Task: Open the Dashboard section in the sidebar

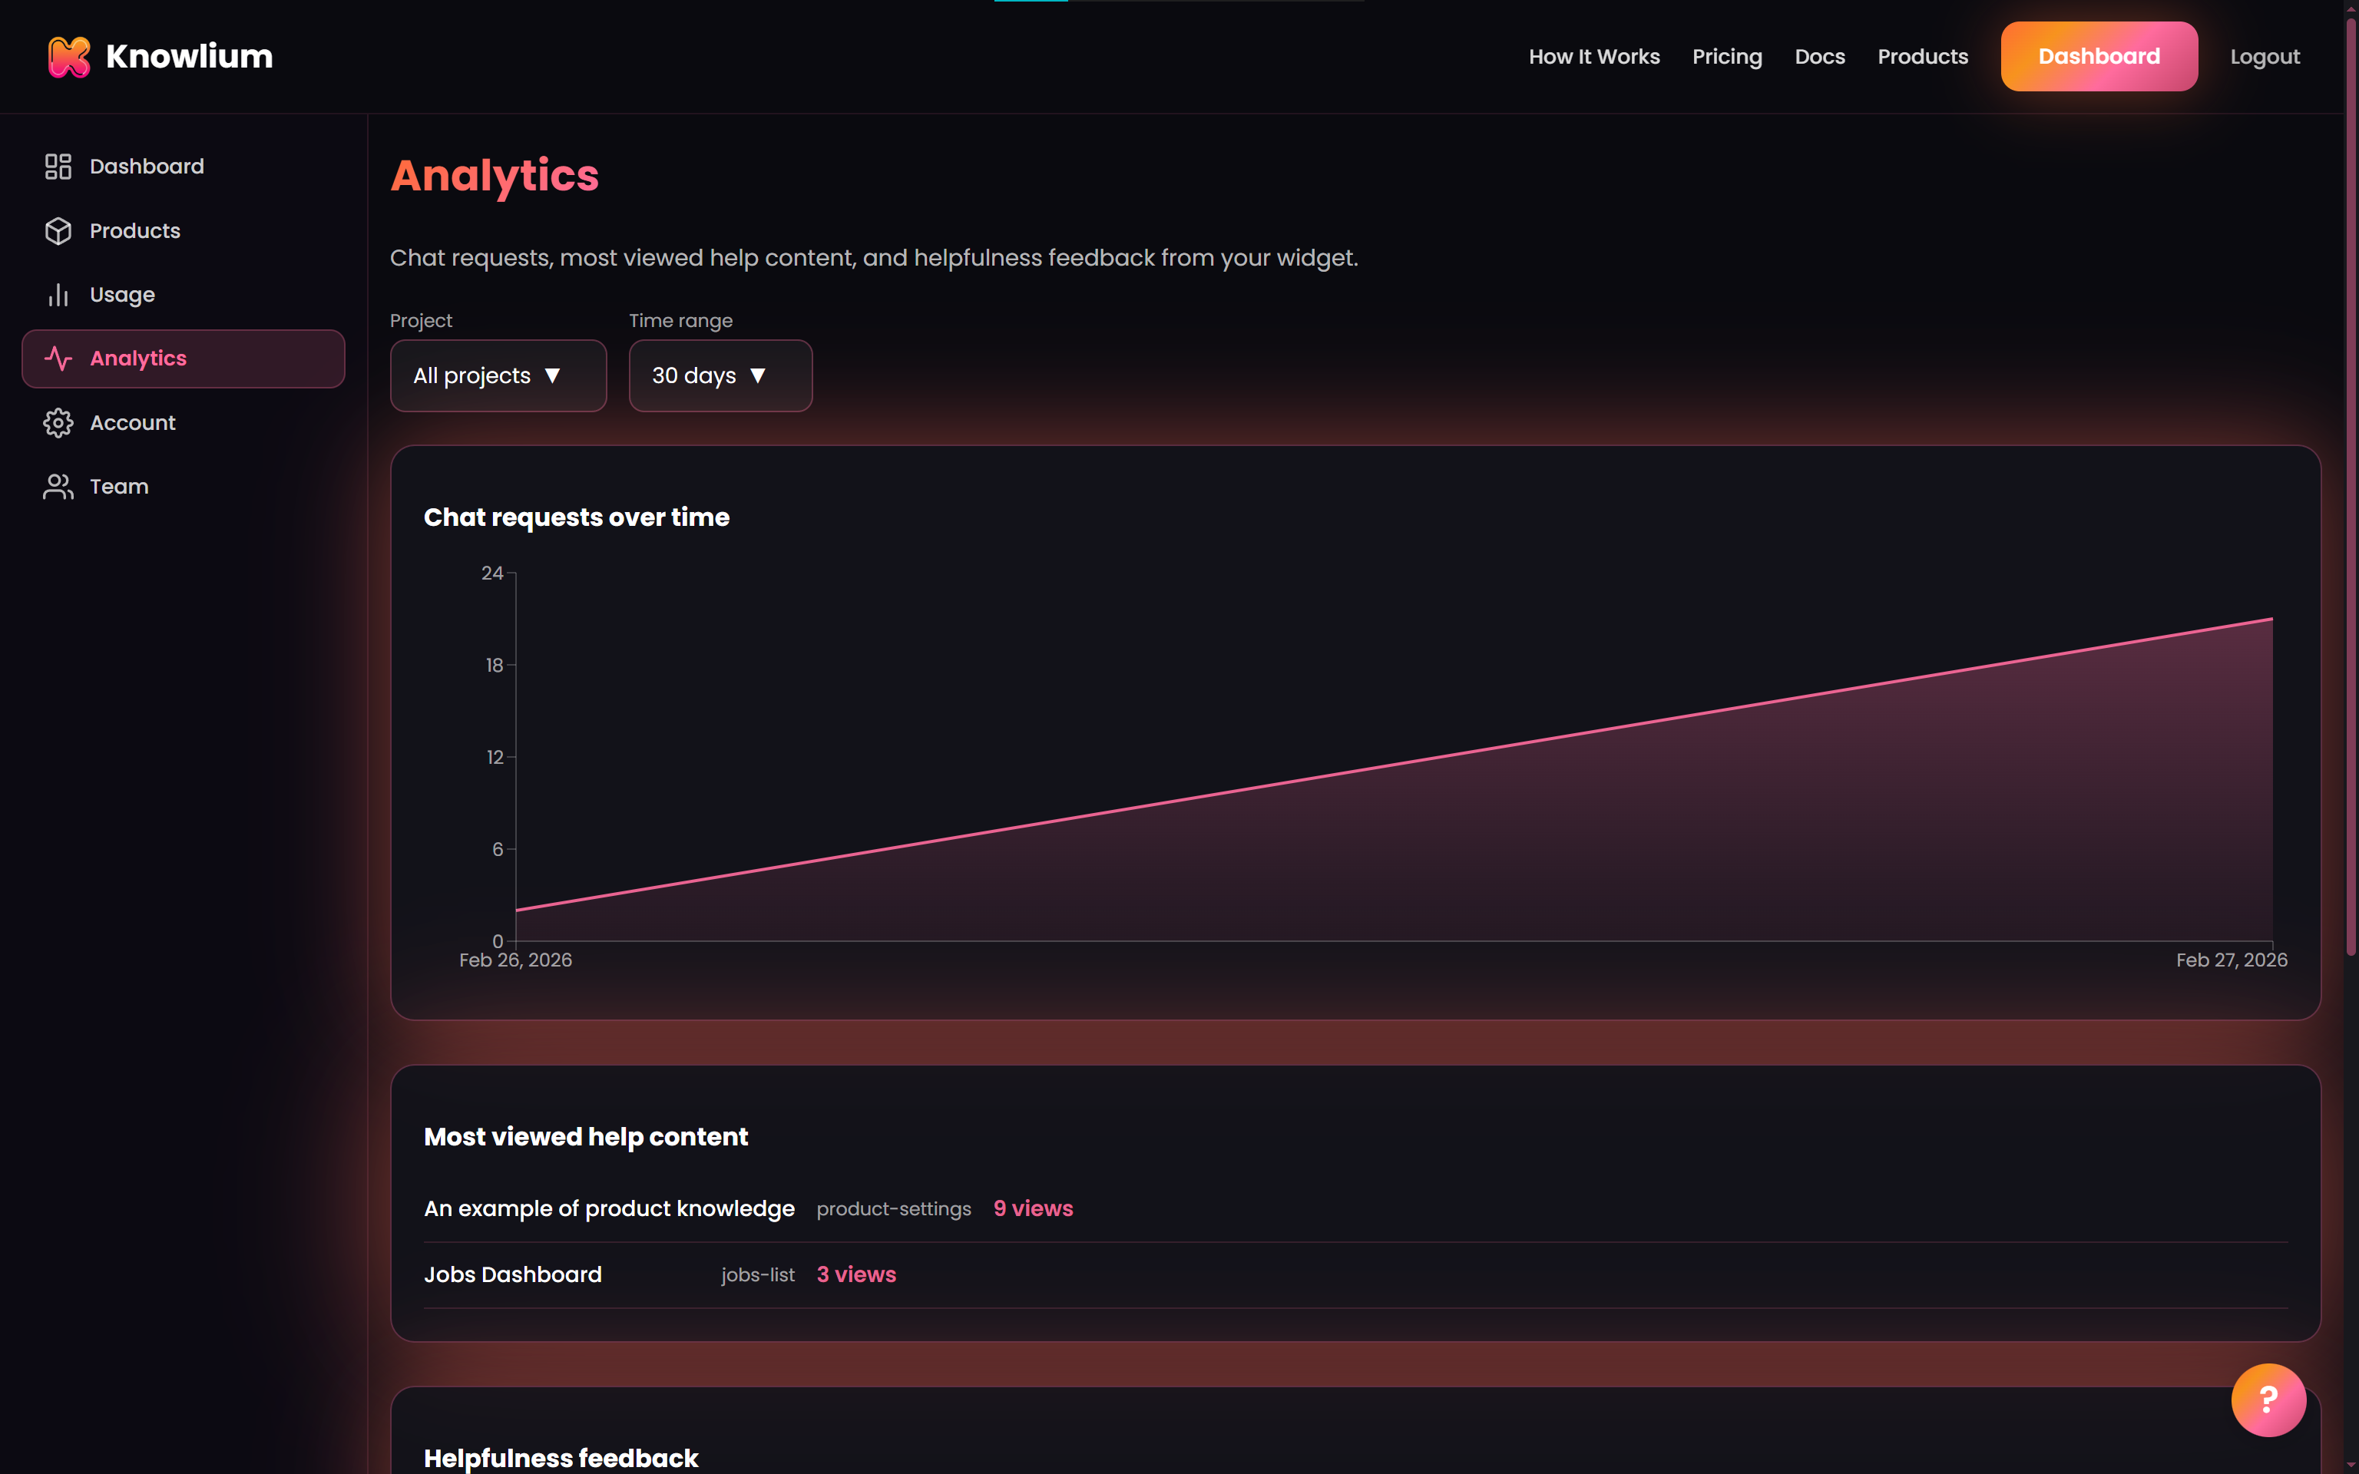Action: 147,166
